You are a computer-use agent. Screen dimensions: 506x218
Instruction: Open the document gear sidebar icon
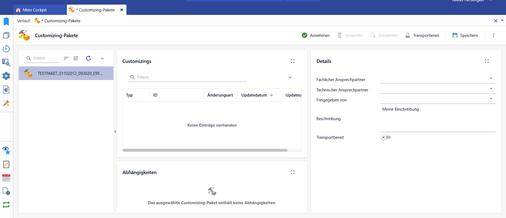pos(6,191)
